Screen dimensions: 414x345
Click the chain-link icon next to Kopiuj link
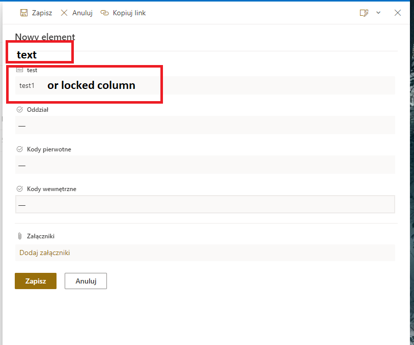click(x=105, y=13)
